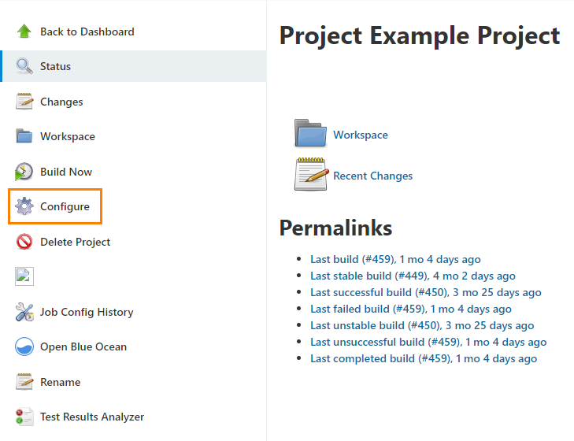Screen dimensions: 574x441
Task: Choose Delete Project
Action: (x=75, y=242)
